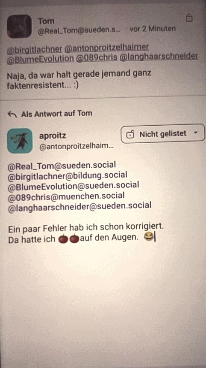The image size is (206, 368).
Task: Click the aproitz account name
Action: coord(53,136)
